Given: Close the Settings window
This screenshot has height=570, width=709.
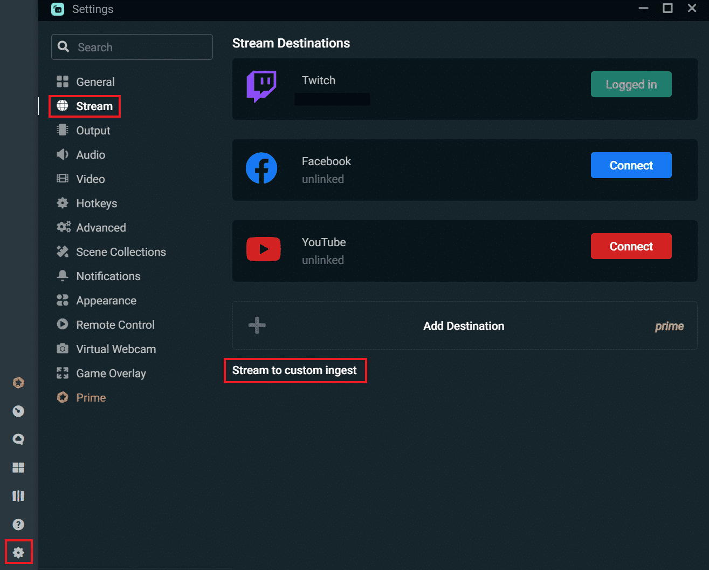Looking at the screenshot, I should click(692, 8).
